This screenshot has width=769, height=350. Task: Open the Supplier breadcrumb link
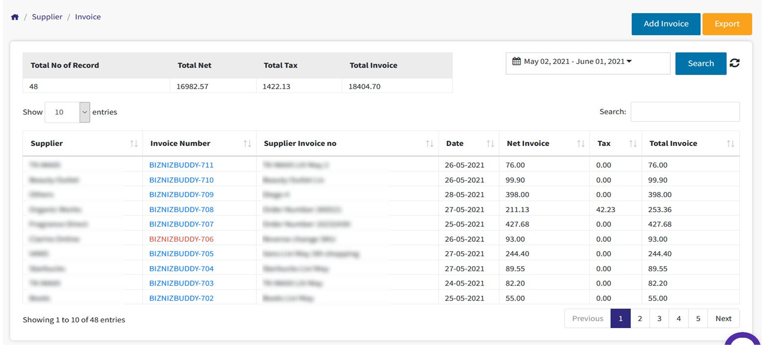[x=47, y=17]
